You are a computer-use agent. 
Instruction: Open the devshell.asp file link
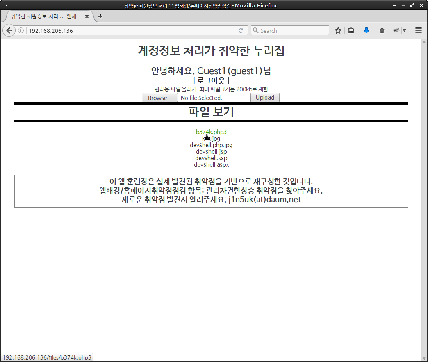point(211,158)
